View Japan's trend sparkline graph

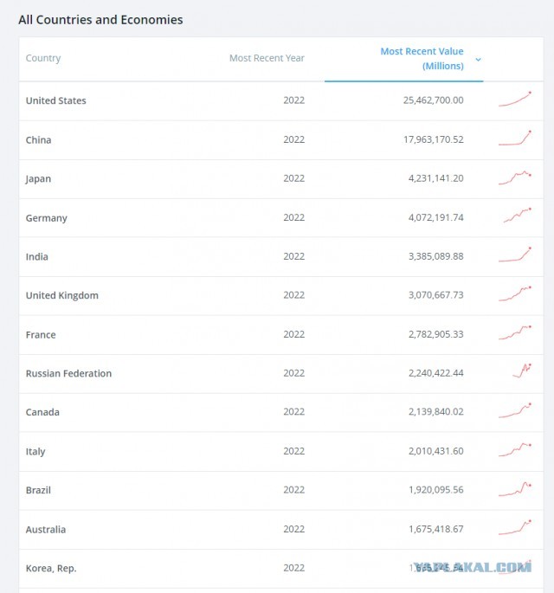[x=515, y=177]
